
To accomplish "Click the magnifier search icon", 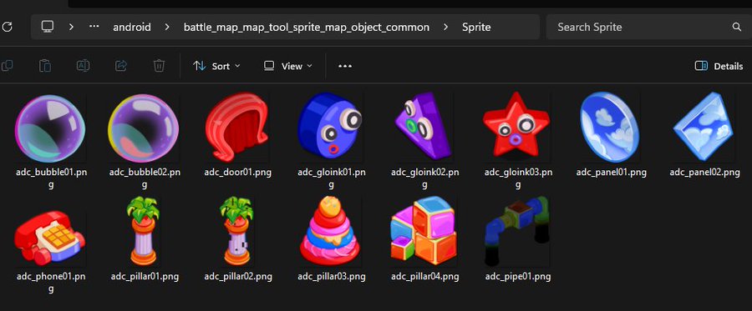I will click(737, 27).
